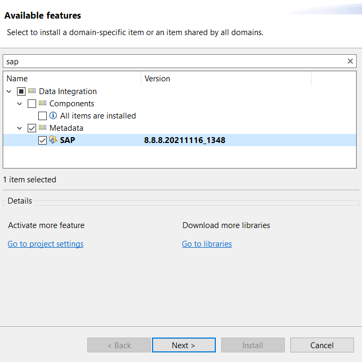
Task: Open the Go to project settings link
Action: (46, 244)
